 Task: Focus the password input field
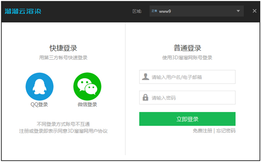click(187, 98)
